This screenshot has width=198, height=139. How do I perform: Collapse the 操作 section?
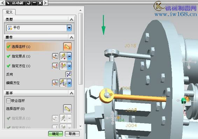[x=71, y=37]
